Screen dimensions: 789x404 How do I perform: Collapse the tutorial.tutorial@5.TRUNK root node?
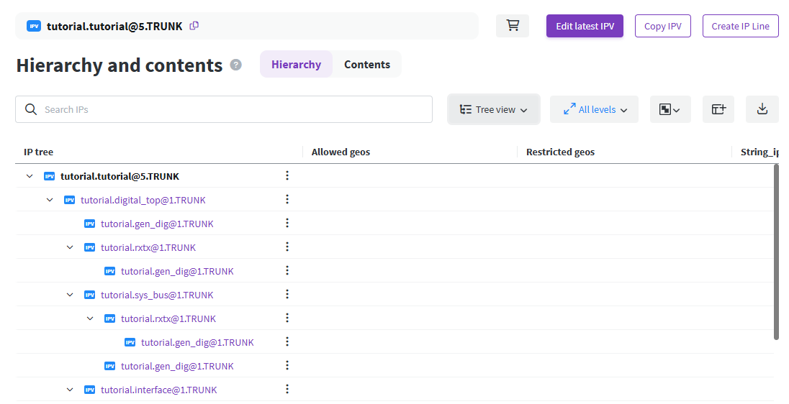(30, 176)
